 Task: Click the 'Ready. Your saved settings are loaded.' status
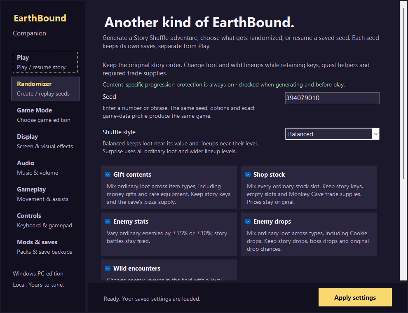click(x=152, y=299)
